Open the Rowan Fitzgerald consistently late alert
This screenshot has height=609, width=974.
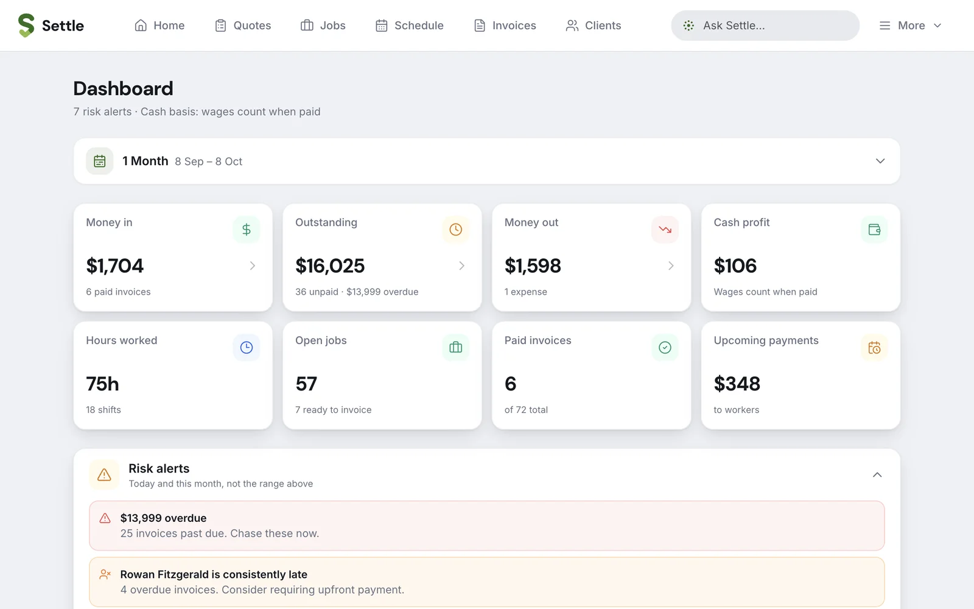[487, 582]
